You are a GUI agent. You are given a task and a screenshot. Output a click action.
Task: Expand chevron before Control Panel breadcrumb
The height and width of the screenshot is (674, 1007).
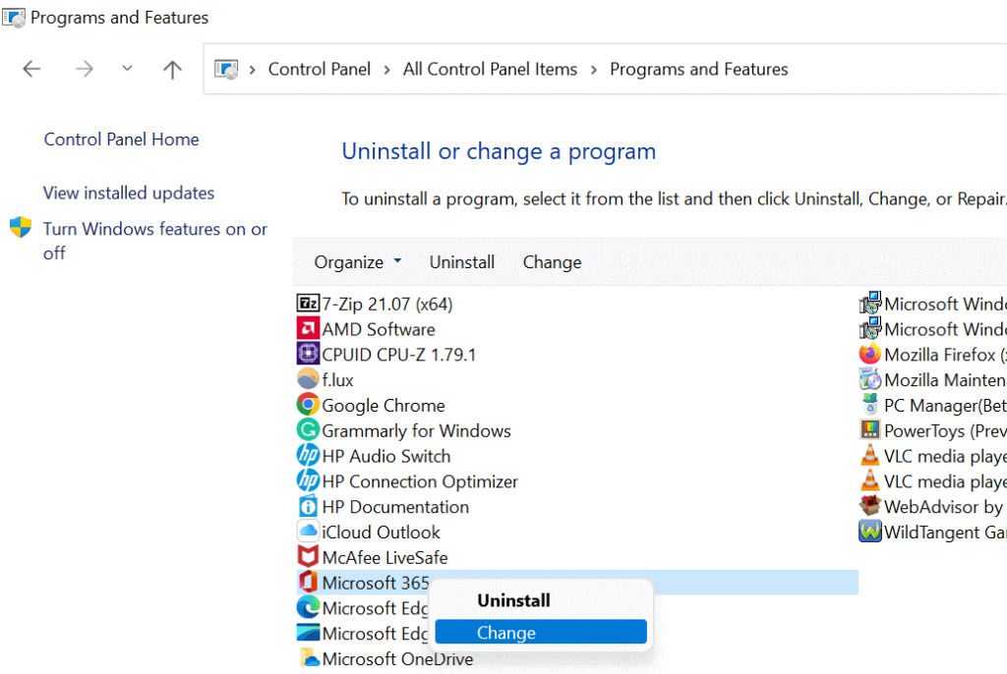pos(253,70)
